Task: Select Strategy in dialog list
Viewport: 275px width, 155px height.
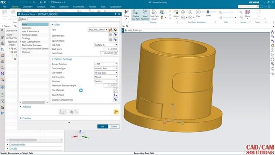Action: click(26, 38)
